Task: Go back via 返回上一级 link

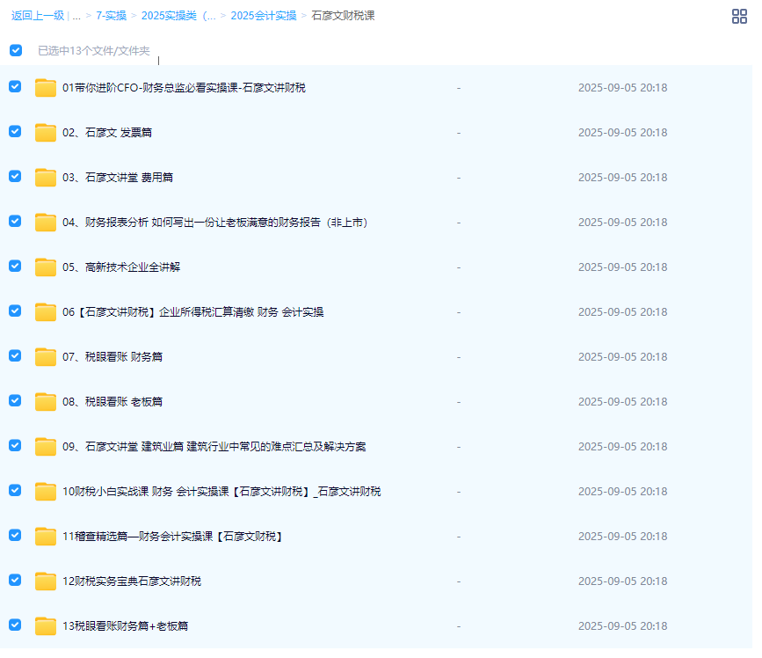Action: (38, 16)
